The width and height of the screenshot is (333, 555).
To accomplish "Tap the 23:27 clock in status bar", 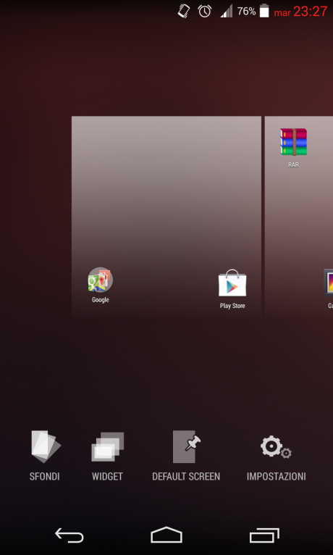I will tap(311, 12).
